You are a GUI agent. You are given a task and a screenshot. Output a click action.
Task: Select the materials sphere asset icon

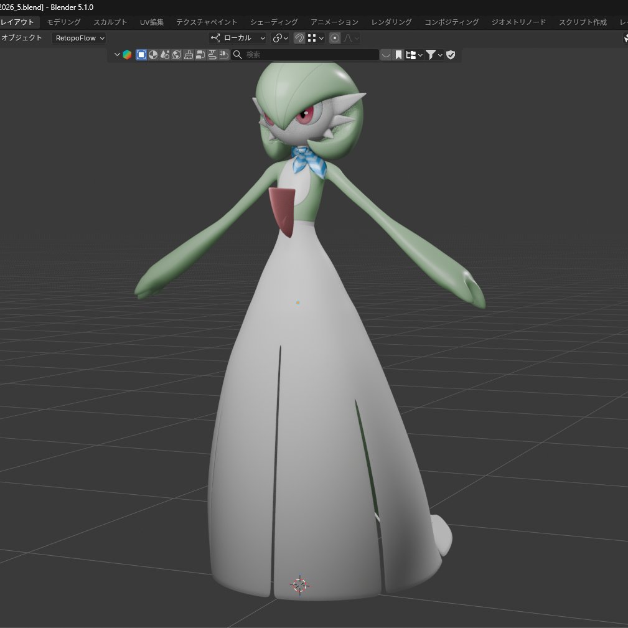pos(153,55)
